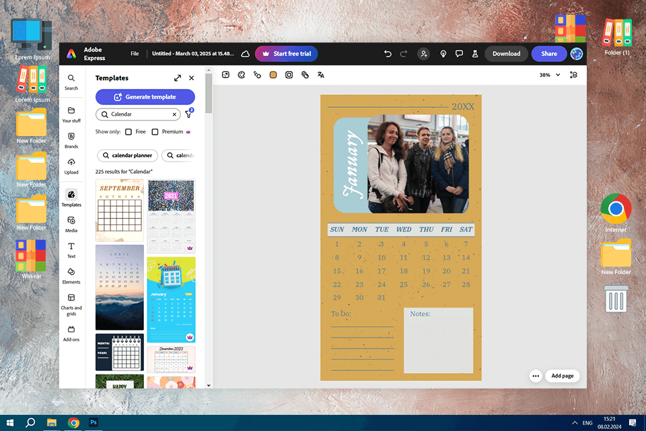This screenshot has width=646, height=431.
Task: Open the Recycle Bin desktop icon
Action: (x=616, y=298)
